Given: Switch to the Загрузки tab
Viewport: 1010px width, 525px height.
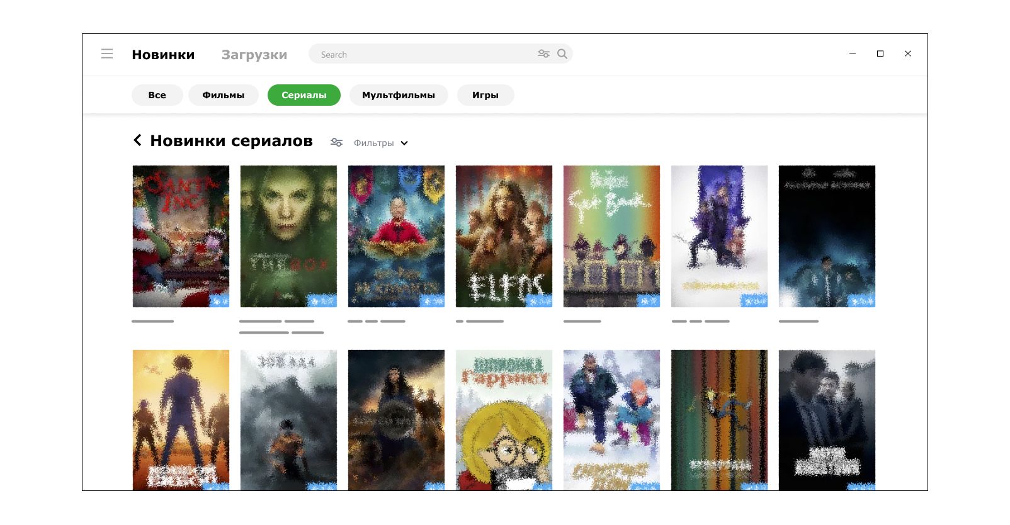Looking at the screenshot, I should pos(254,55).
